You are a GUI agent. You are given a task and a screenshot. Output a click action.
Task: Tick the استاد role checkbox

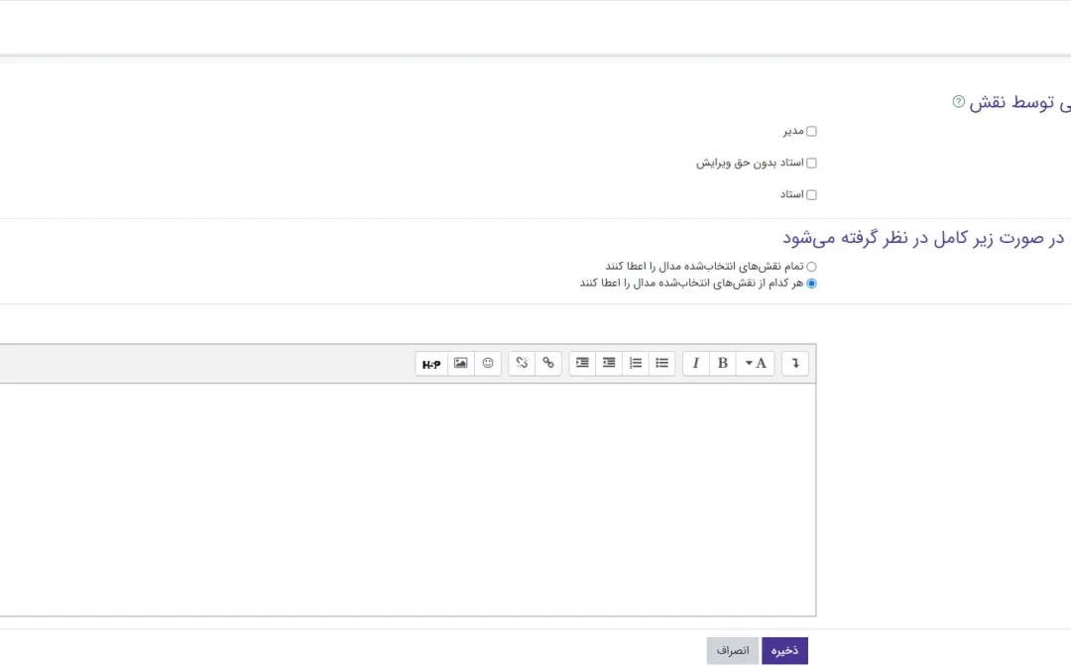pos(811,194)
